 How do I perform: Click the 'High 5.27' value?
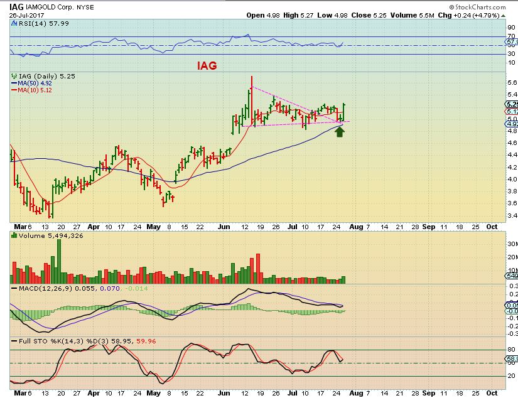pyautogui.click(x=298, y=15)
